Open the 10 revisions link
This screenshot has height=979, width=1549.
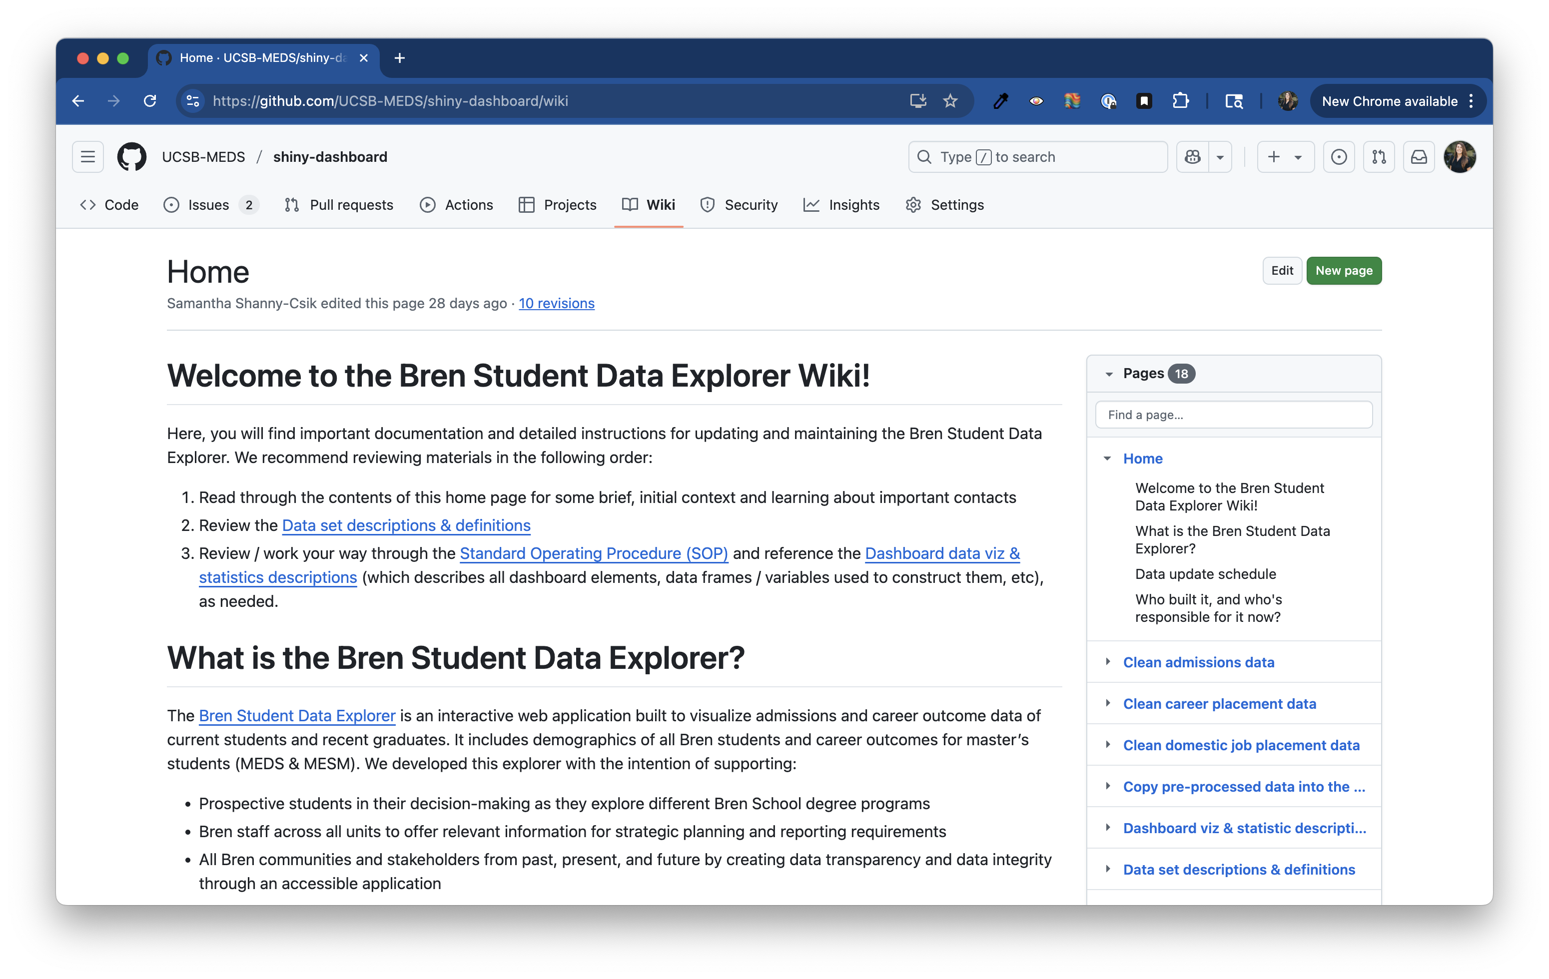click(557, 303)
